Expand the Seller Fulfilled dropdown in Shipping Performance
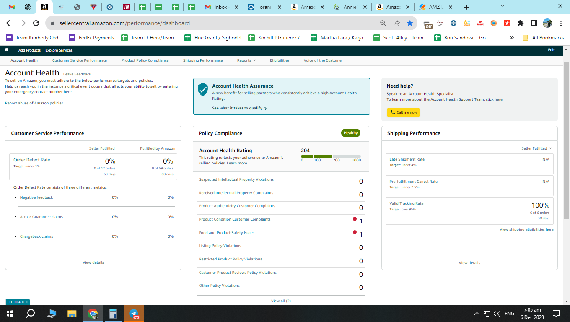 (x=536, y=148)
